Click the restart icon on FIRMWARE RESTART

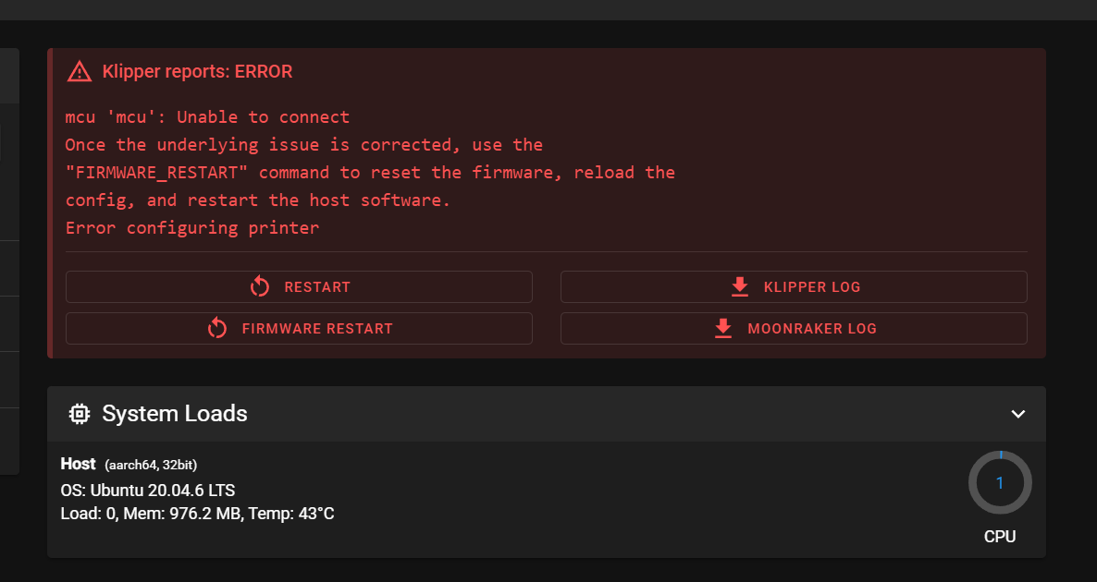pos(216,328)
